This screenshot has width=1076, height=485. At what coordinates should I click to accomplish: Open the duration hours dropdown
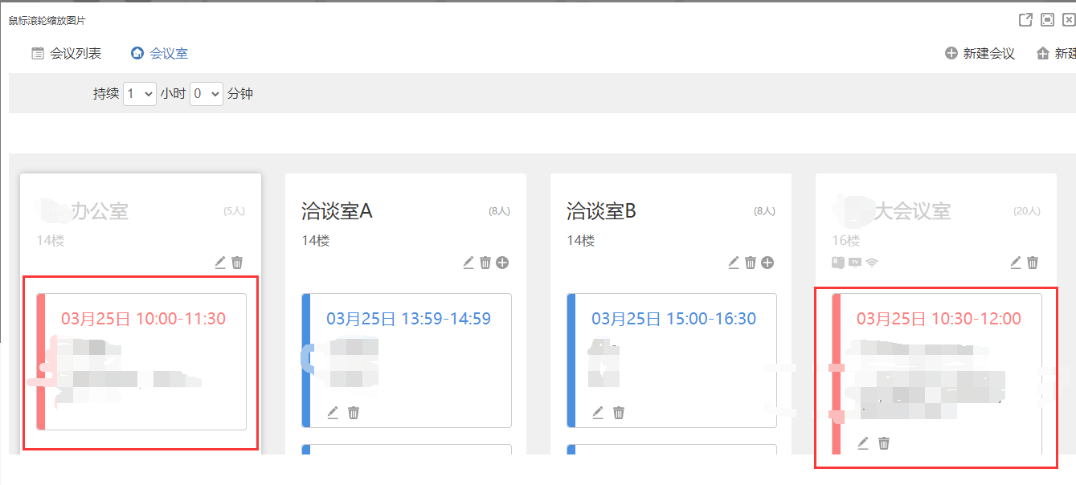(139, 94)
